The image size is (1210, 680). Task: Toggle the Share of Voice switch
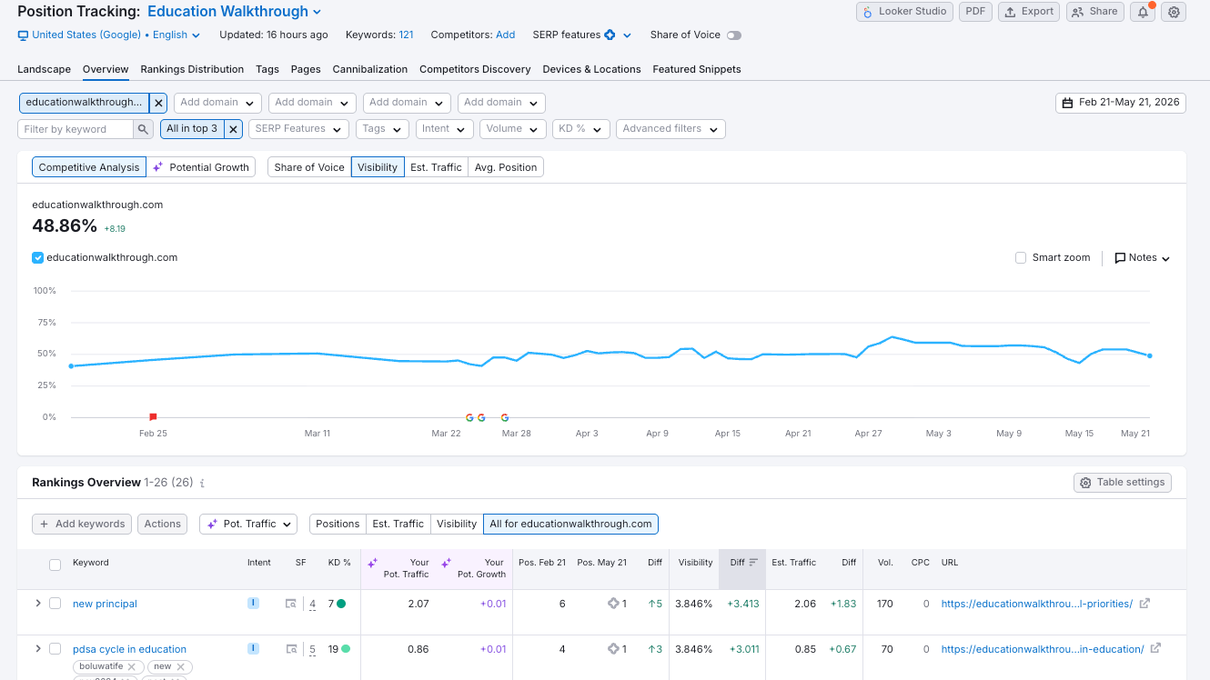pyautogui.click(x=734, y=35)
